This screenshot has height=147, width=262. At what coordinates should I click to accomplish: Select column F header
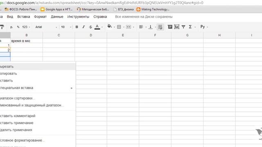point(155,35)
